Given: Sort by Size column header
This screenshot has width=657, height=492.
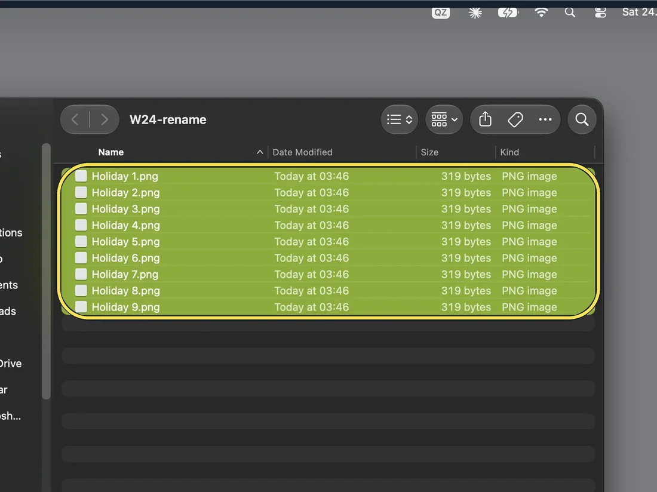Looking at the screenshot, I should (429, 152).
